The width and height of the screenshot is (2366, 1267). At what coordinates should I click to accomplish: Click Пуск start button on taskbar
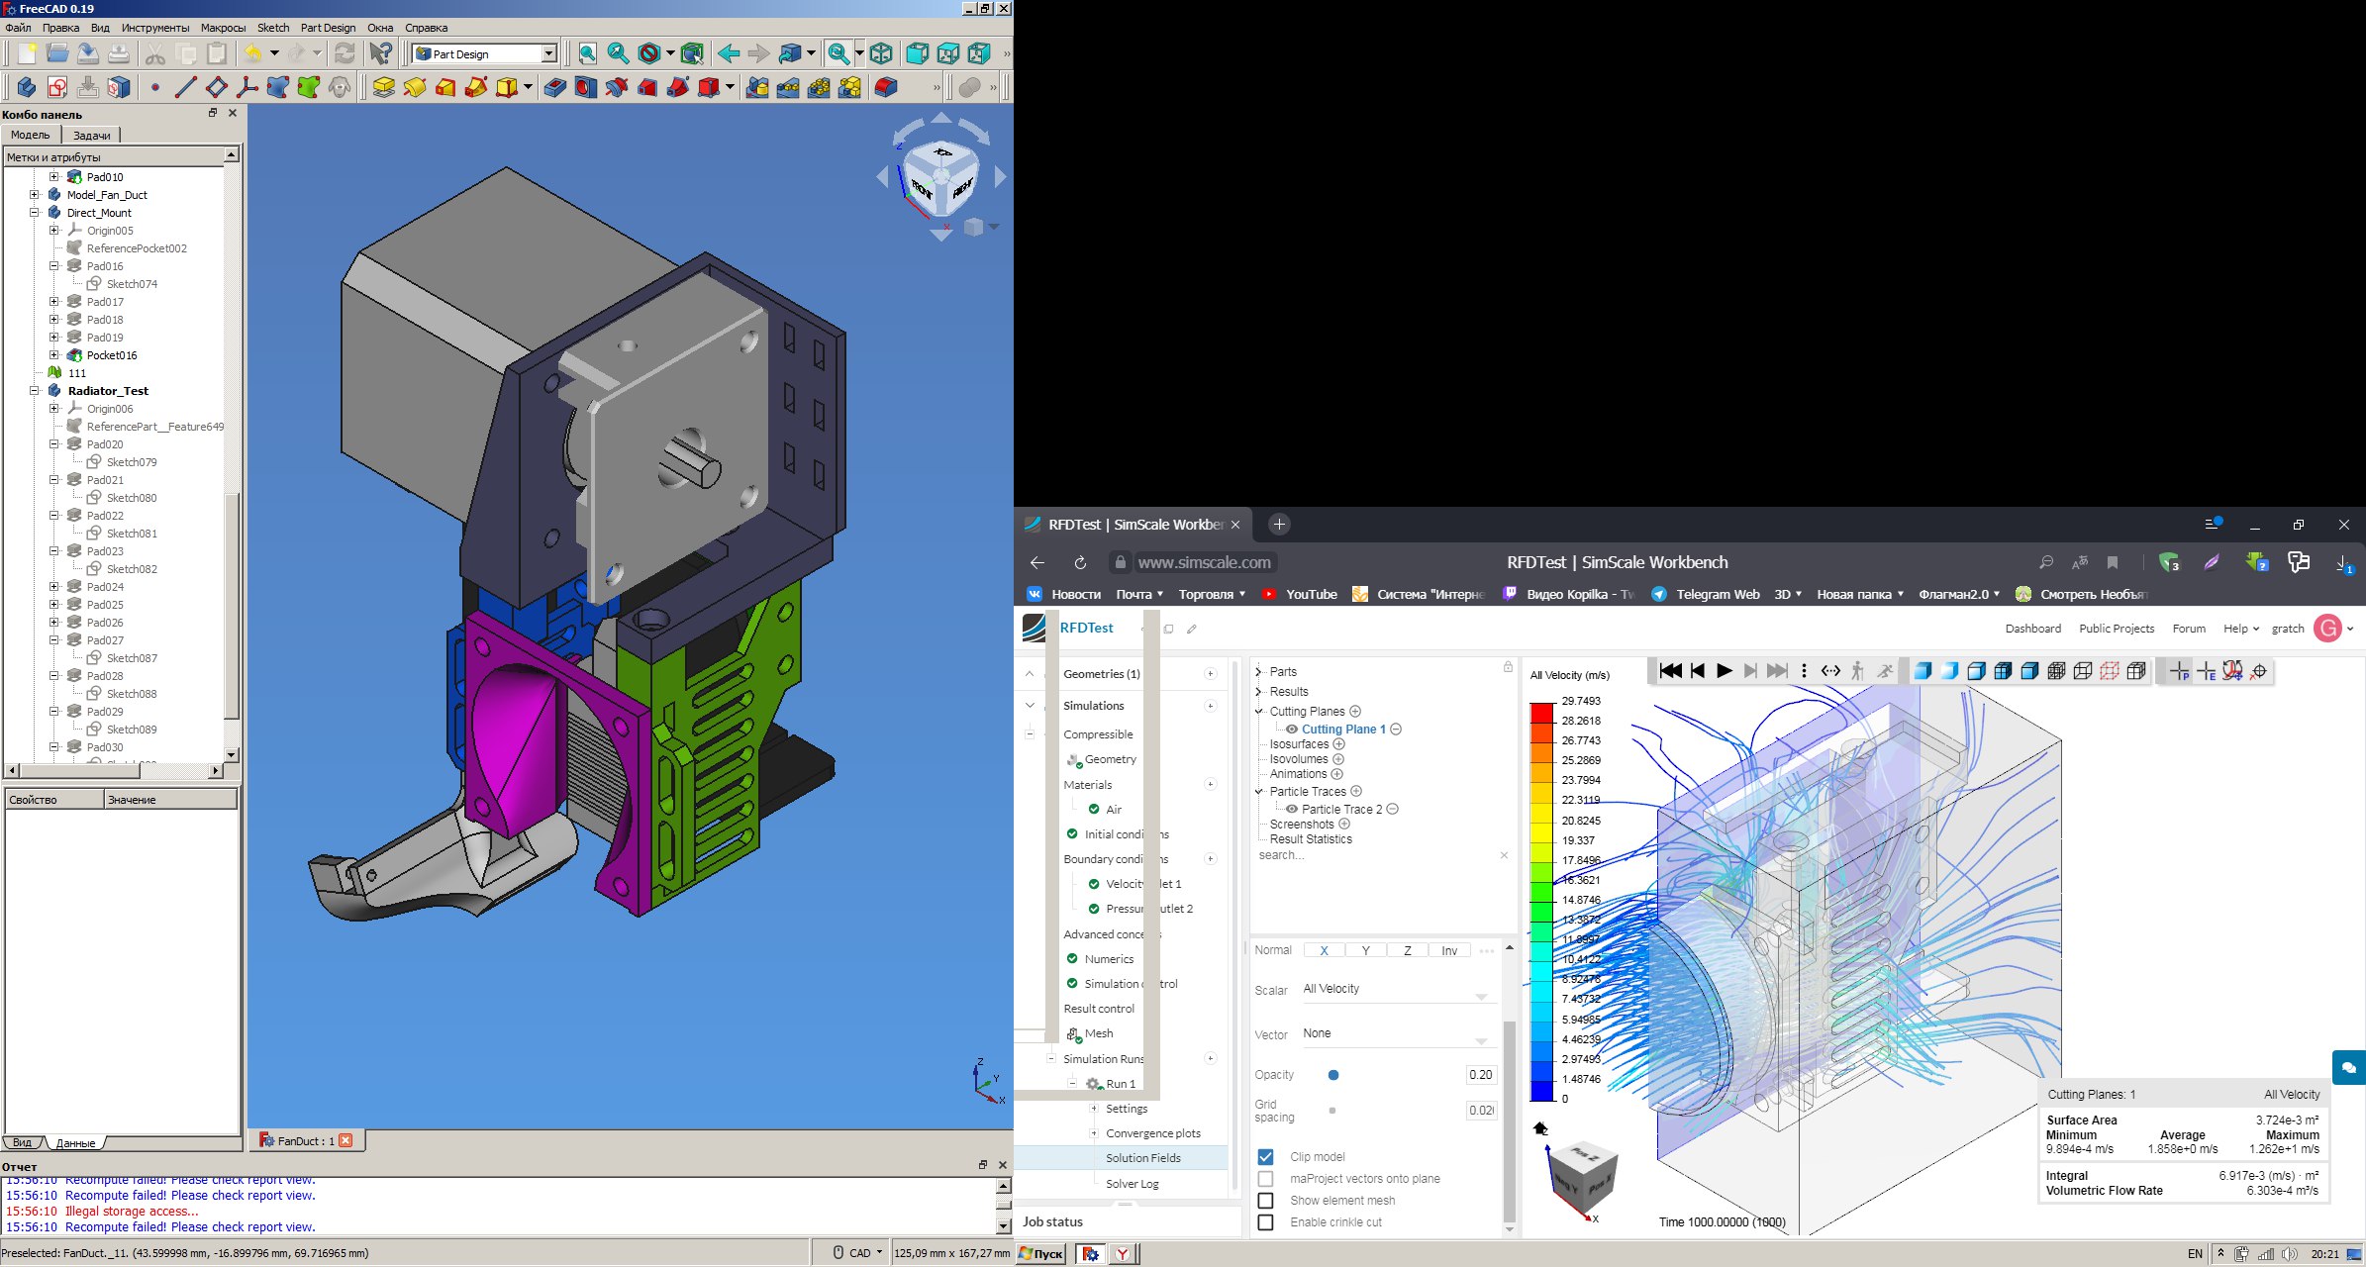coord(1040,1253)
